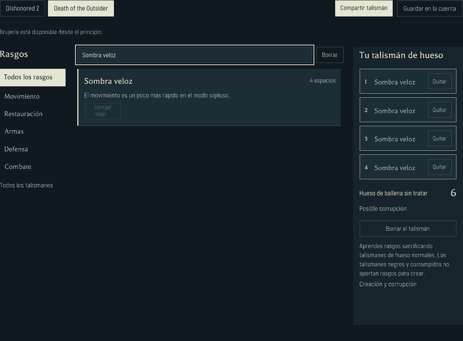This screenshot has width=463, height=341.
Task: Focus the Sombra veloz search field
Action: 195,55
